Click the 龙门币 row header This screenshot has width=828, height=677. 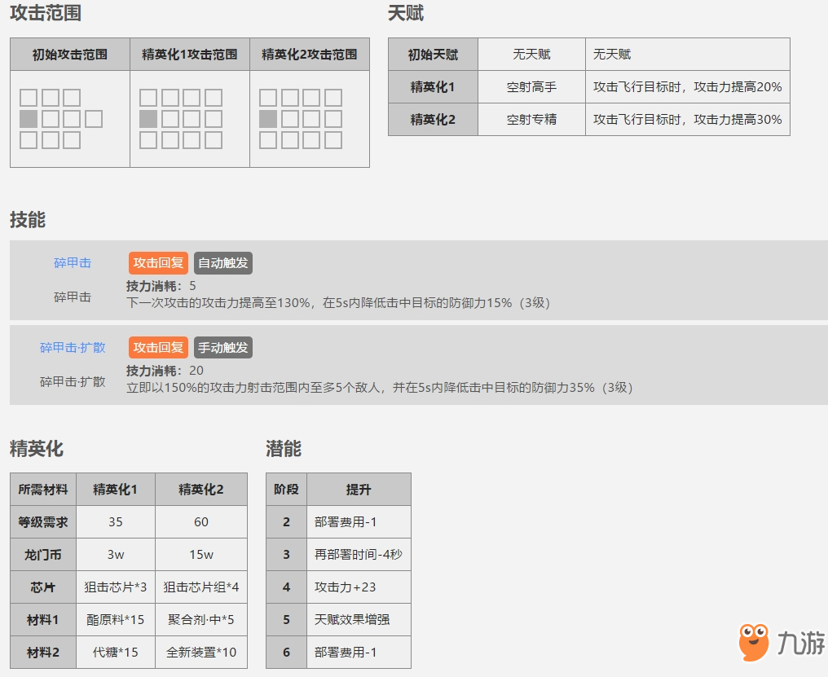tap(43, 555)
